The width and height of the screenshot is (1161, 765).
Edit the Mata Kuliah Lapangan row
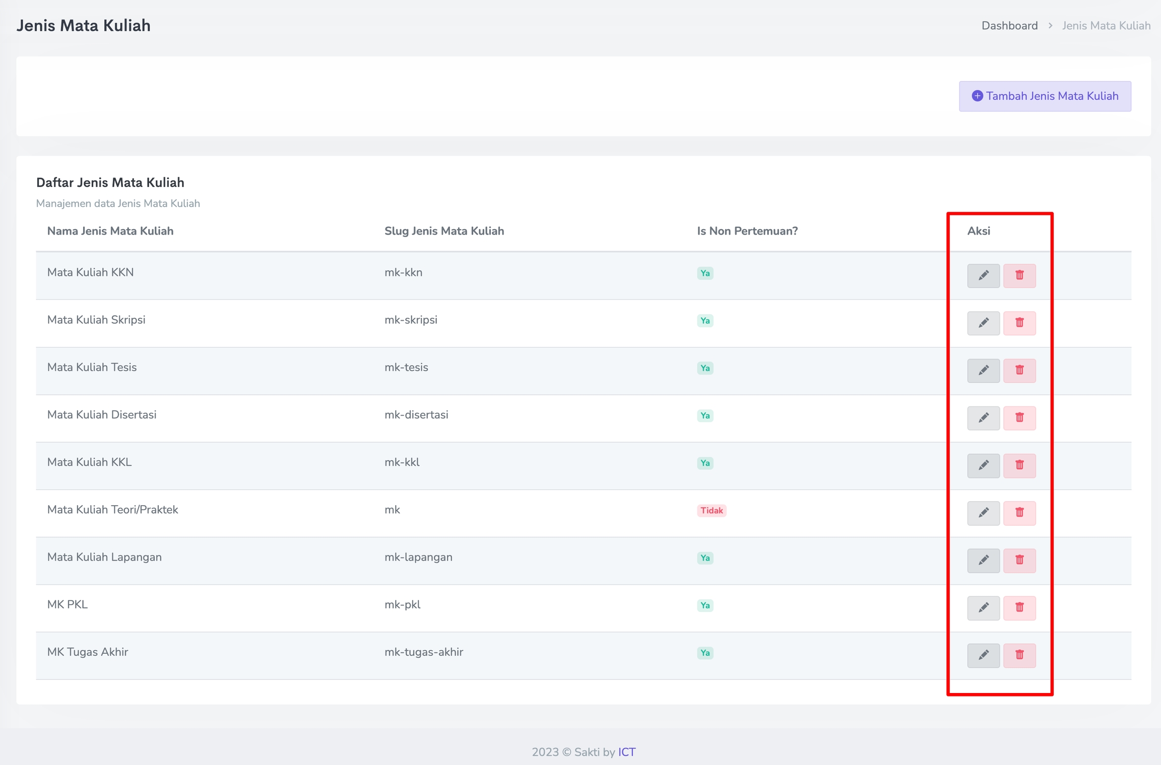(983, 560)
